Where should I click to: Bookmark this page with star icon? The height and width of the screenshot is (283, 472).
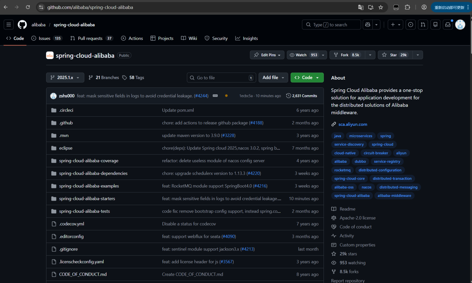[x=381, y=7]
